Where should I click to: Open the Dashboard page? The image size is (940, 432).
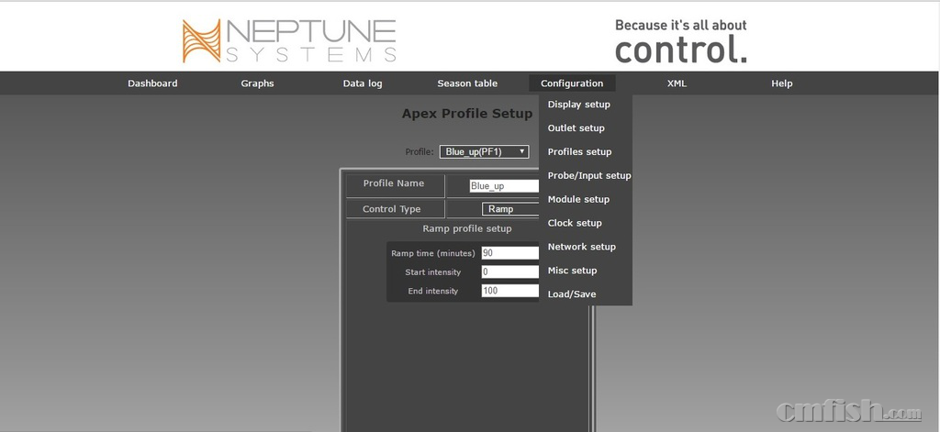pyautogui.click(x=152, y=83)
